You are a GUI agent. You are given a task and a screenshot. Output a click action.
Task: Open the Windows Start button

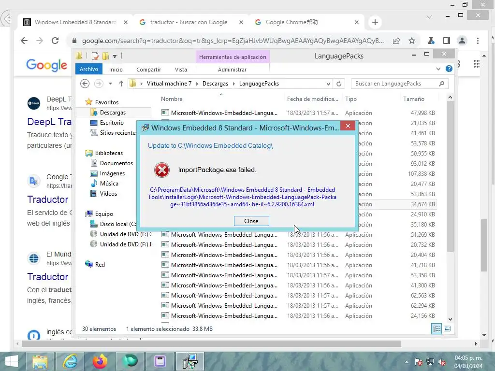pos(12,361)
